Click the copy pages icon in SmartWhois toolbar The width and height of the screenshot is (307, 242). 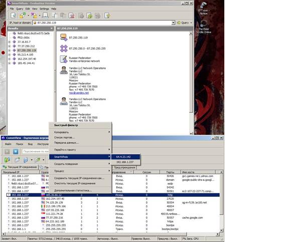point(55,15)
